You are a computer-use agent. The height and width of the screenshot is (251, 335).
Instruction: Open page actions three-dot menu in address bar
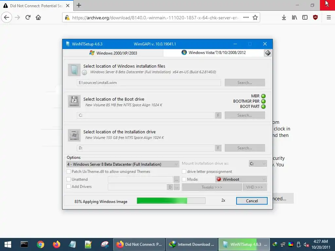tap(246, 18)
